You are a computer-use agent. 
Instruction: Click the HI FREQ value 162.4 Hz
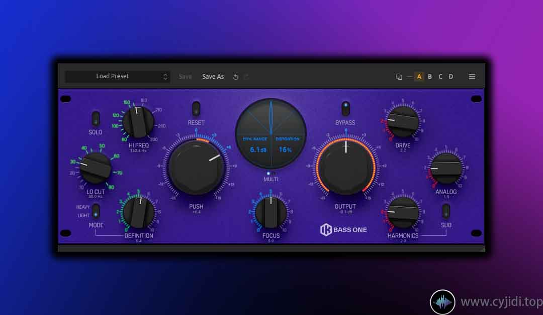pyautogui.click(x=139, y=150)
